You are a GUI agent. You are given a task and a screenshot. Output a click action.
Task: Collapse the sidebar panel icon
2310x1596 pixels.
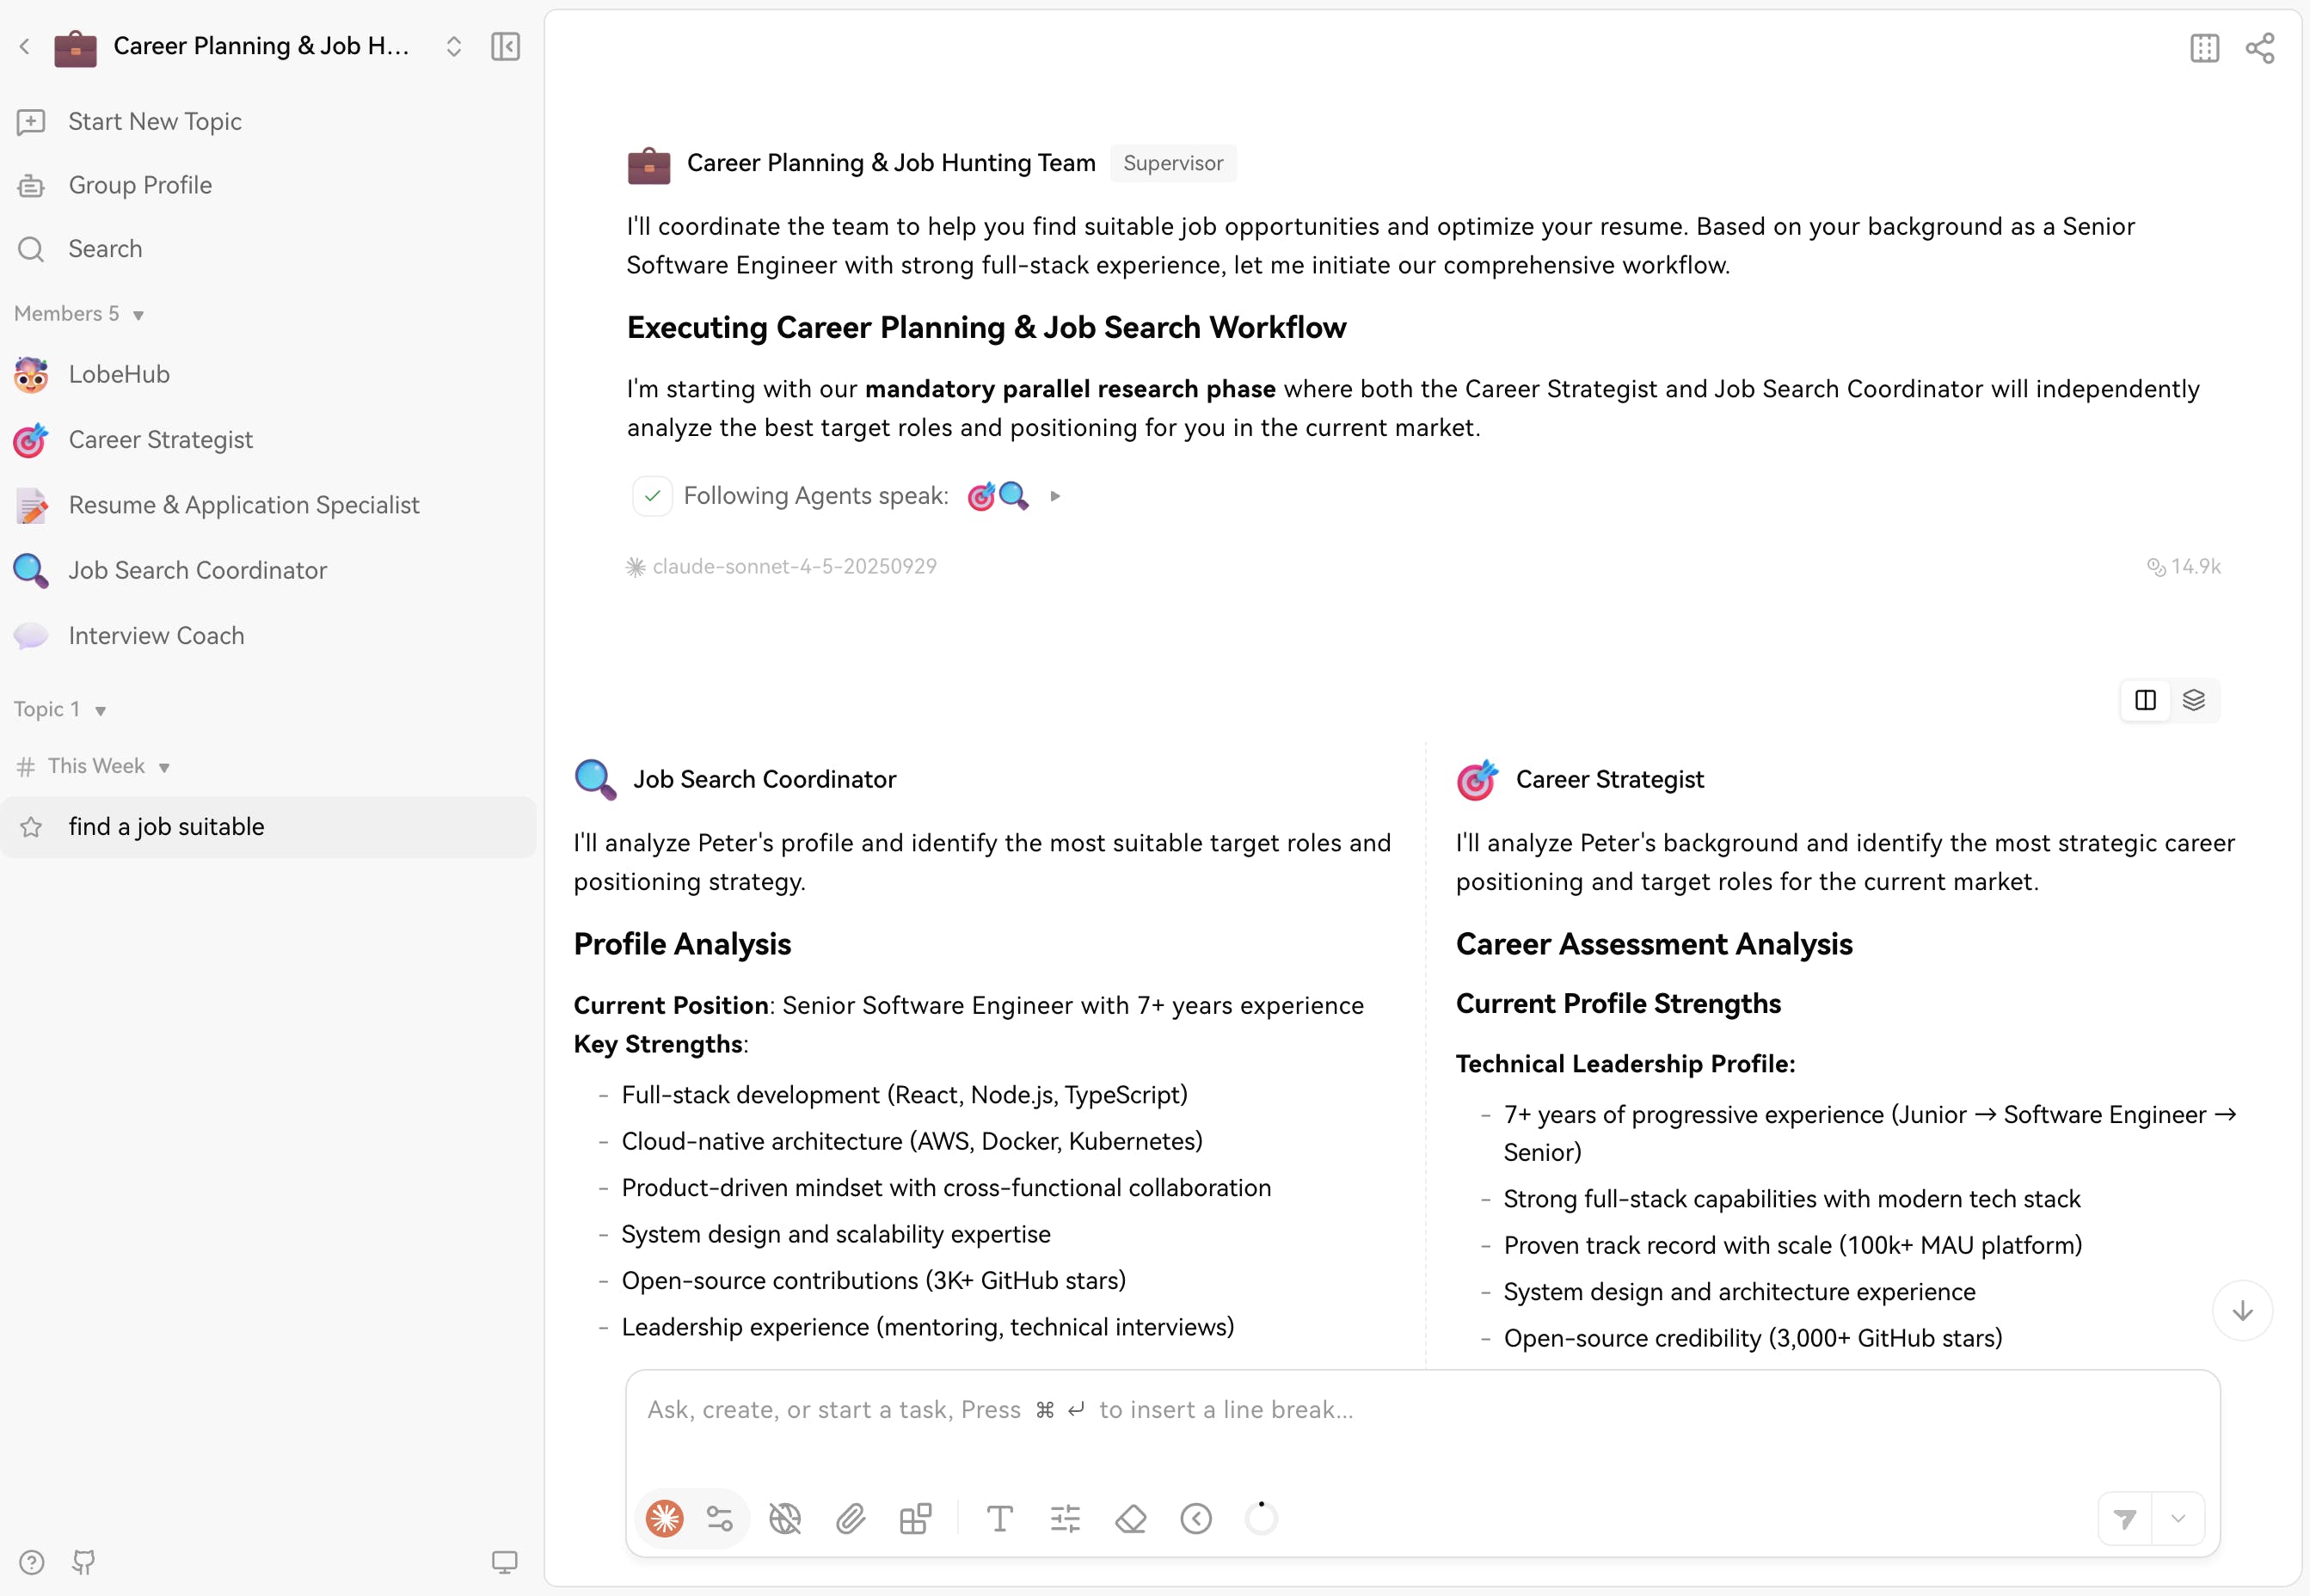[505, 46]
